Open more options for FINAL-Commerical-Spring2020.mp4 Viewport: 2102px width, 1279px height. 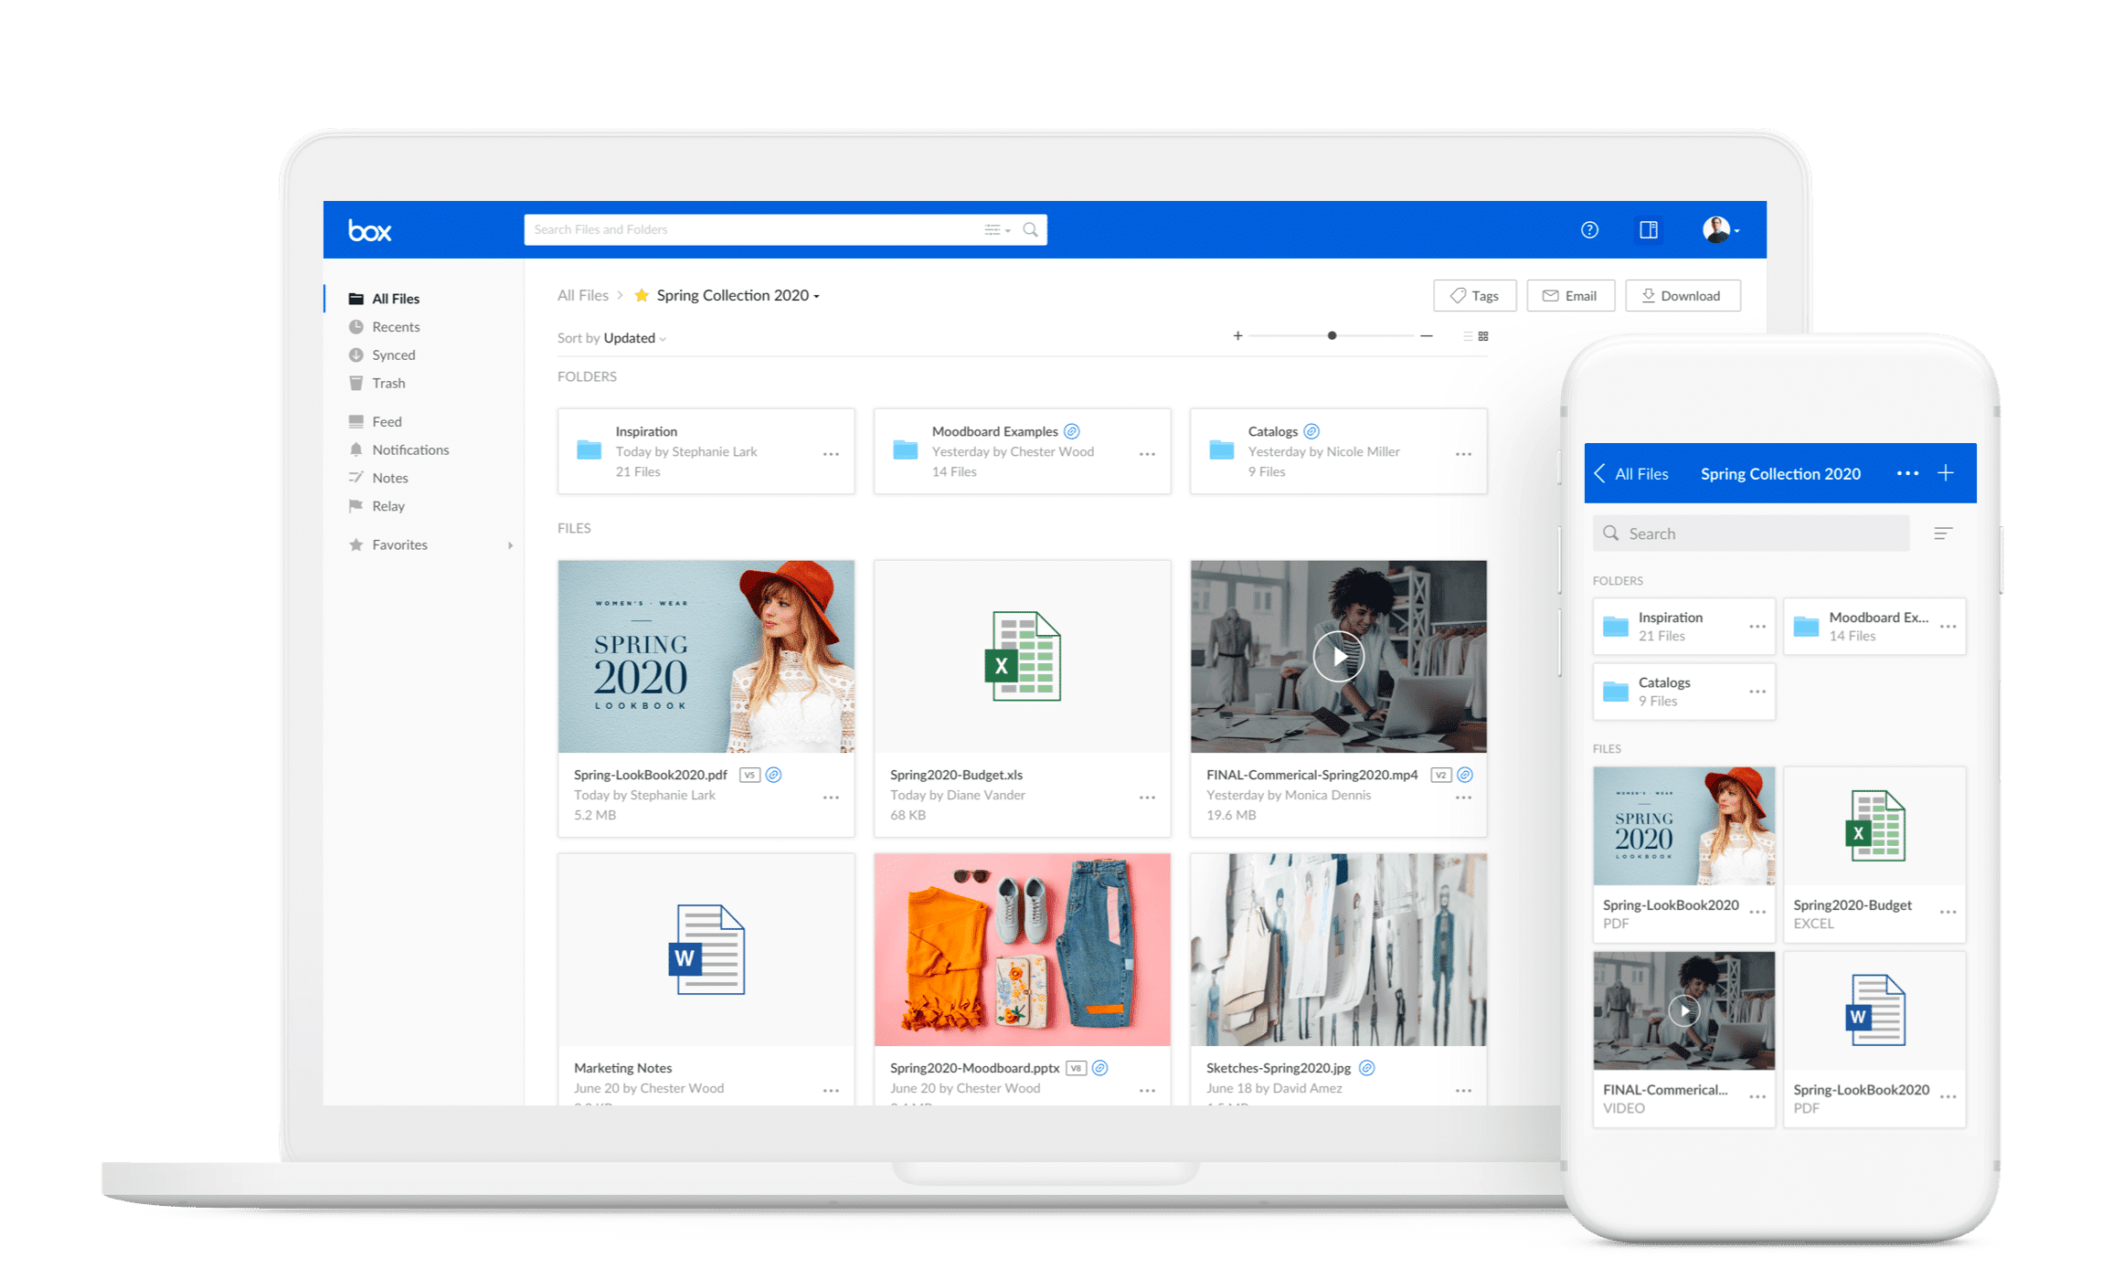(1463, 798)
